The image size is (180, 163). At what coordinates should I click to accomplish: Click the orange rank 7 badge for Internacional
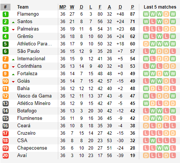click(x=5, y=59)
